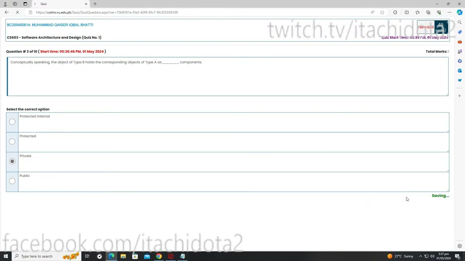Viewport: 465px width, 261px height.
Task: Select the 'Private' radio option
Action: [x=12, y=161]
